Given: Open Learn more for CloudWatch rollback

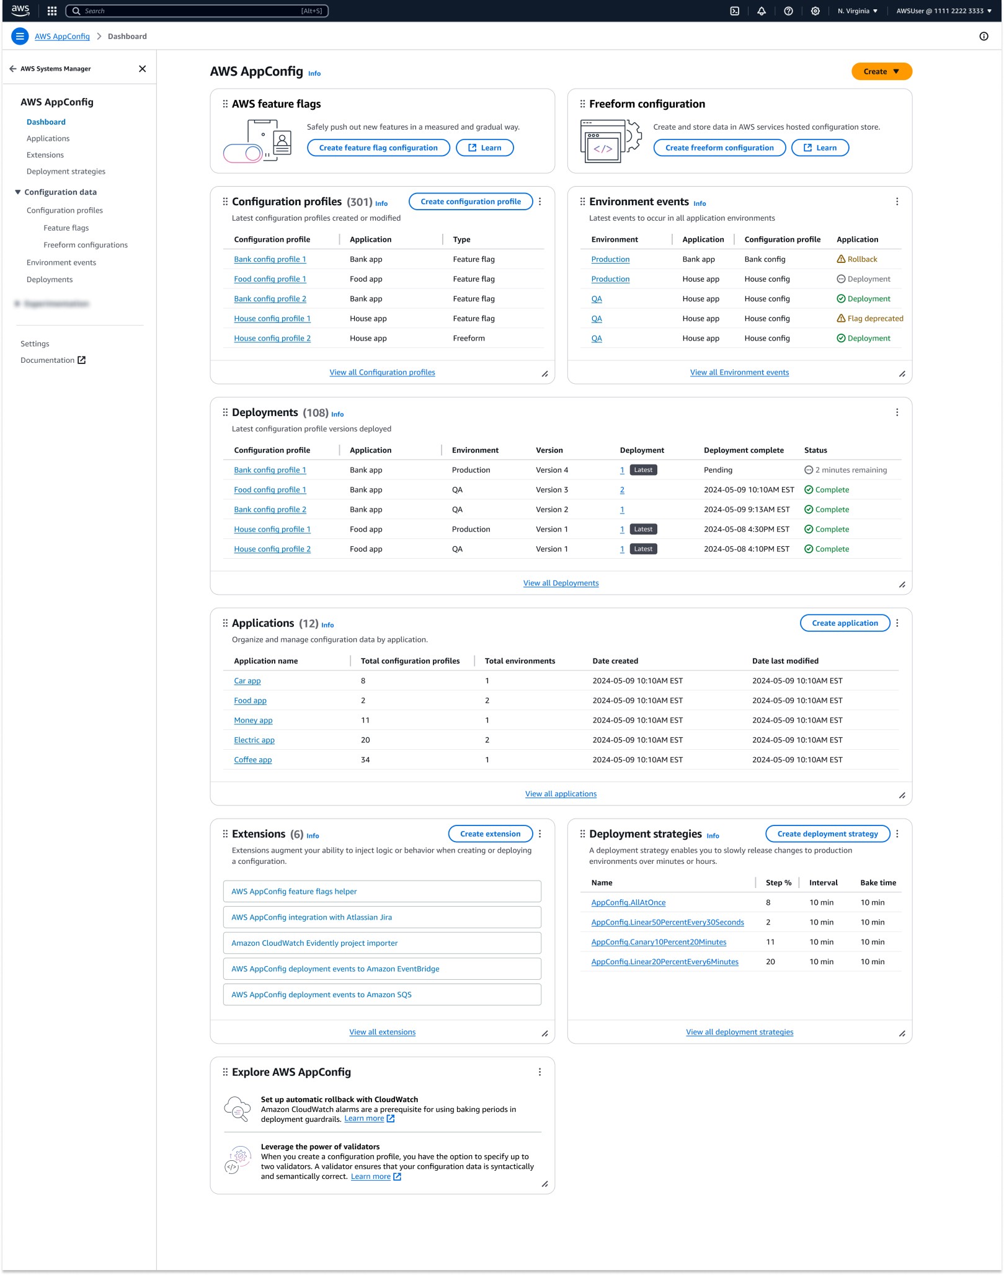Looking at the screenshot, I should coord(370,1119).
